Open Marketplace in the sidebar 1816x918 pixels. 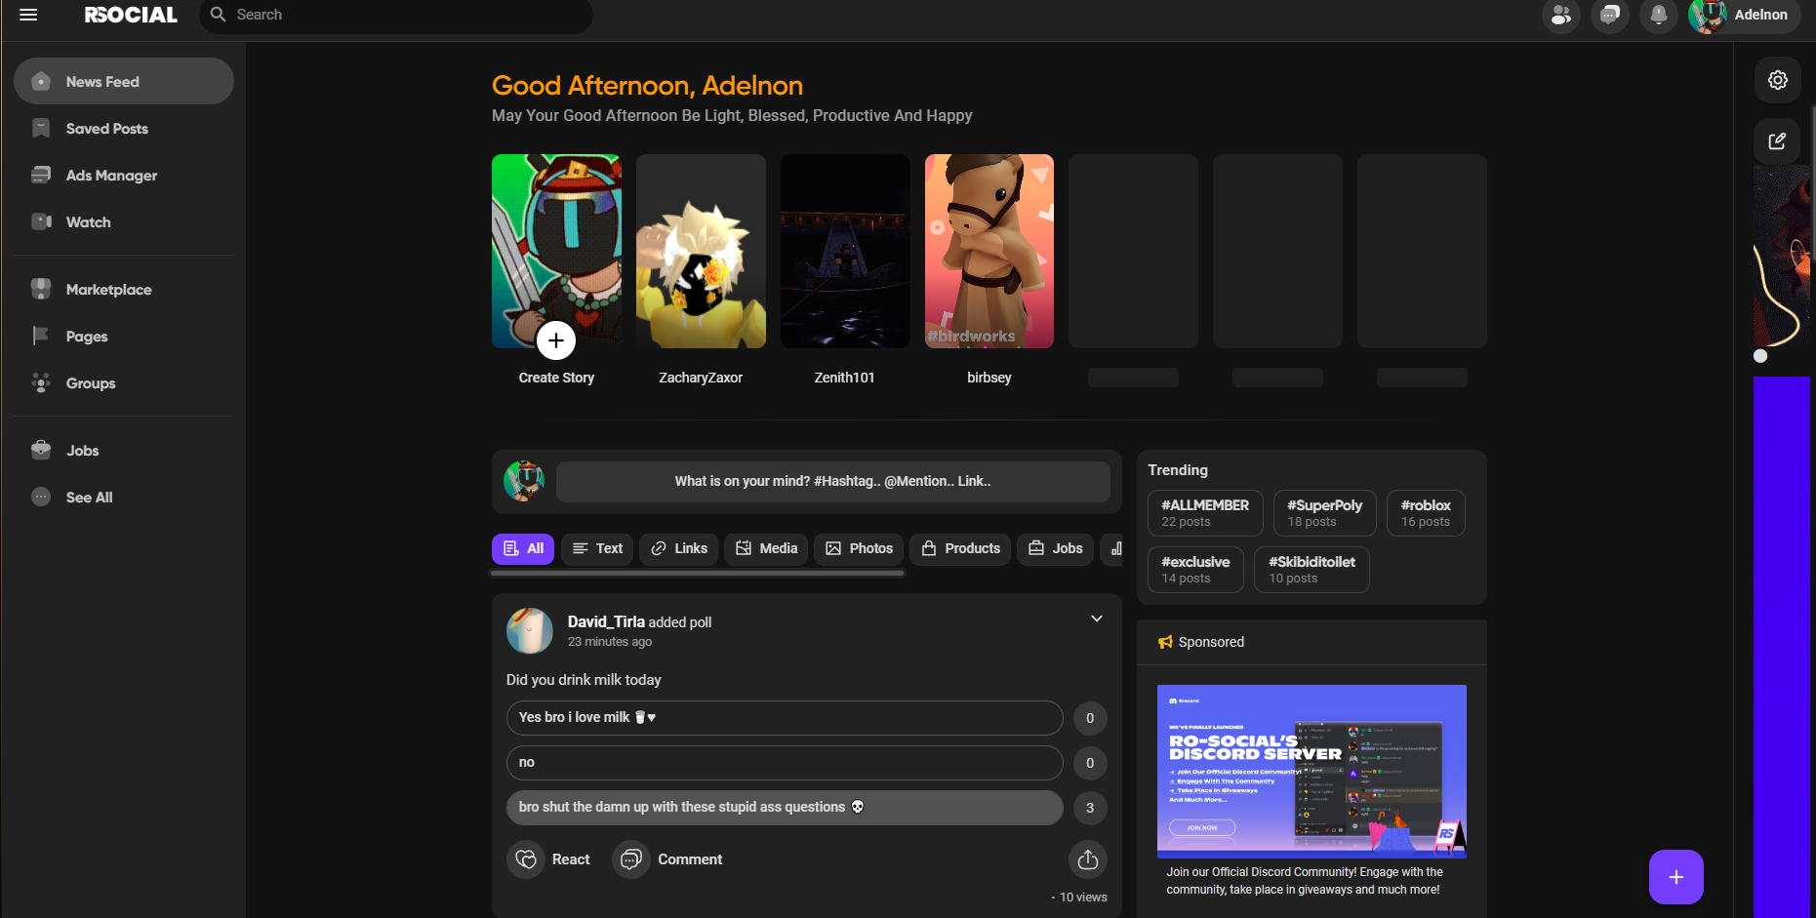point(108,290)
